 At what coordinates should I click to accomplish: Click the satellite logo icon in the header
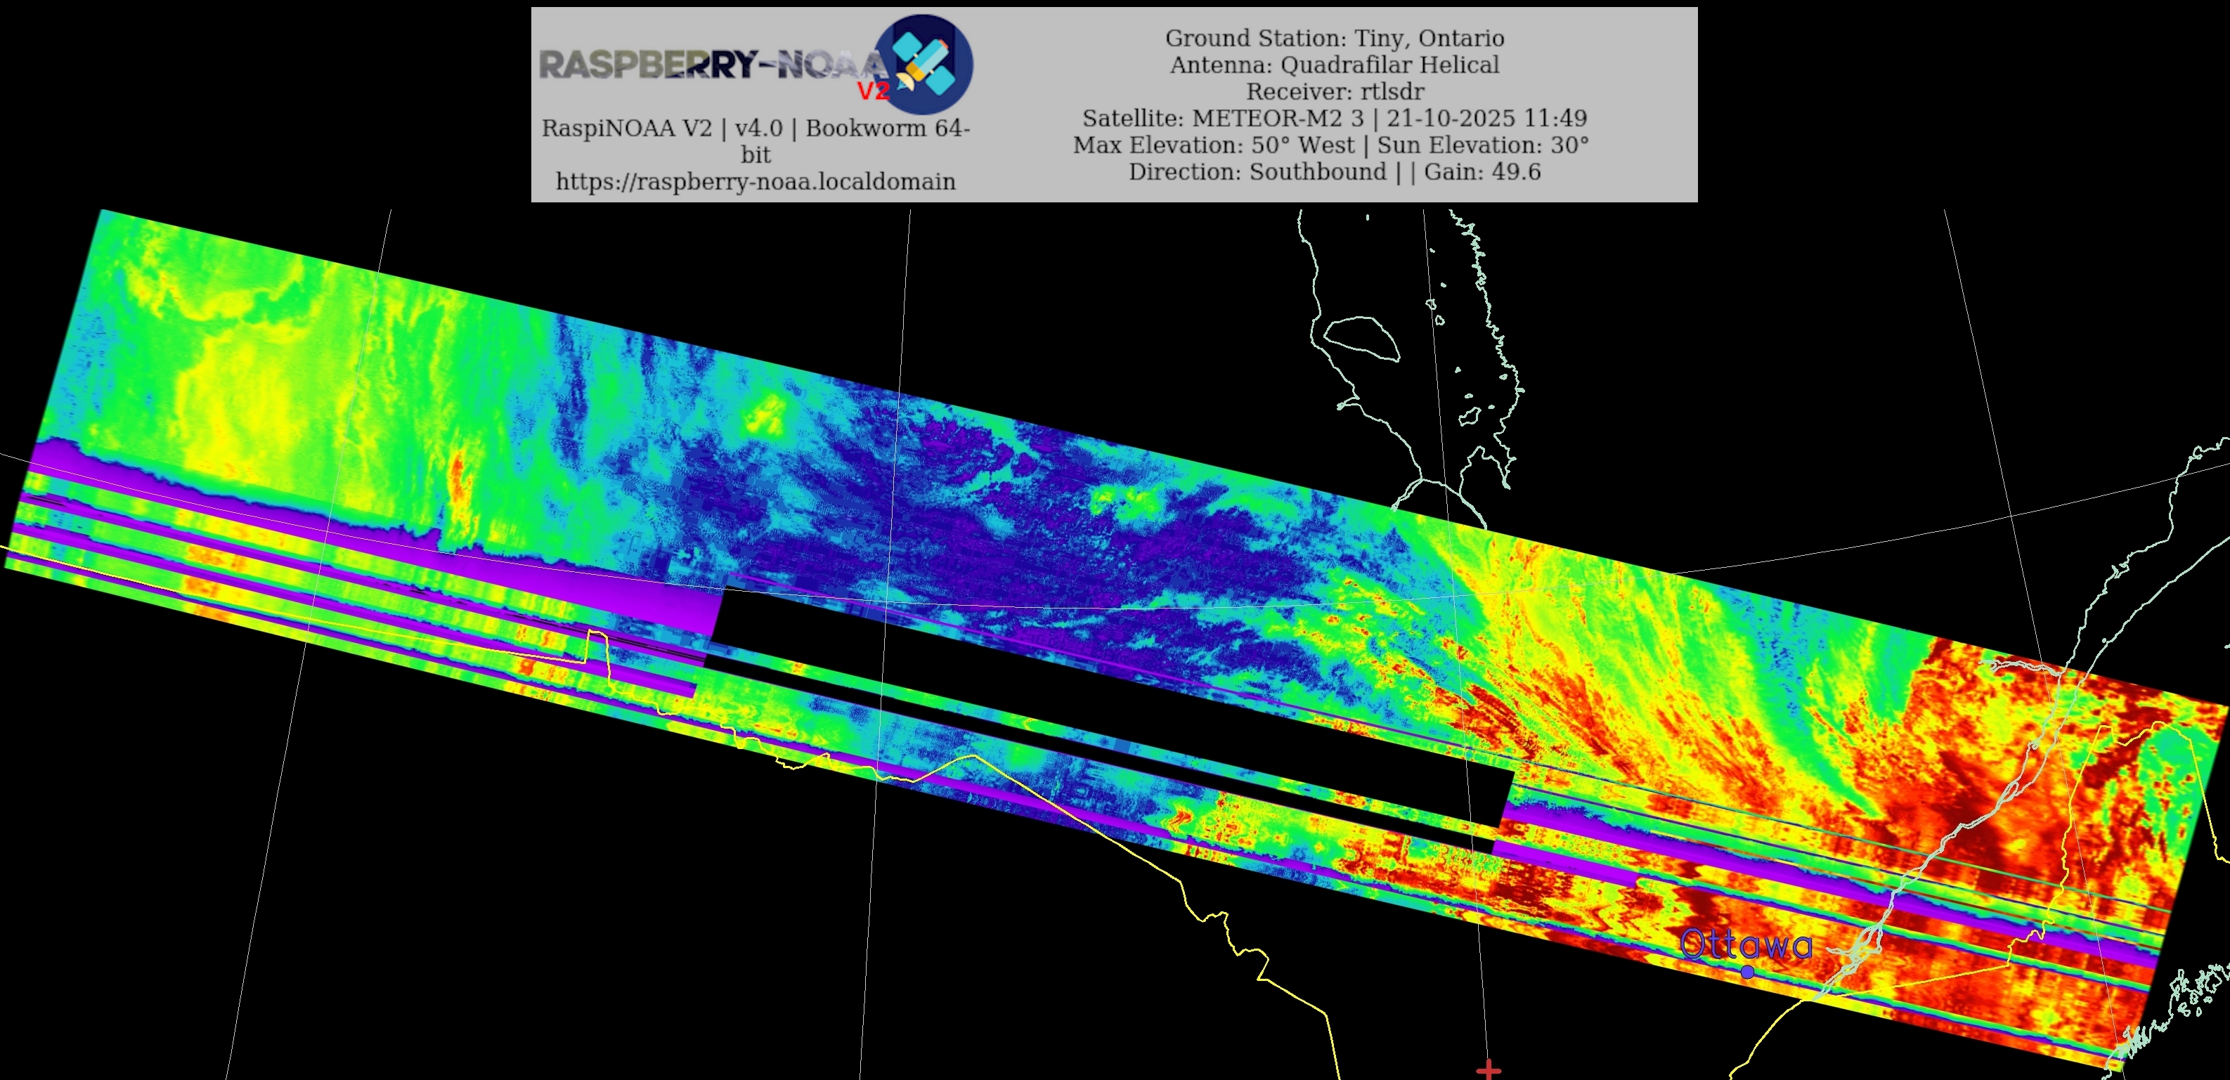point(925,65)
